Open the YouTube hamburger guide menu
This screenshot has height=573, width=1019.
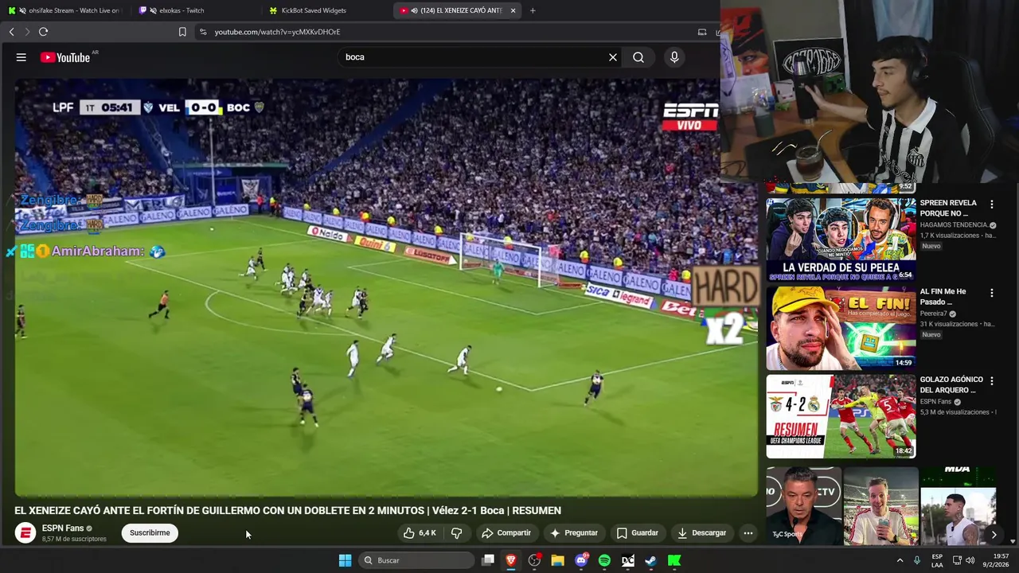(21, 57)
